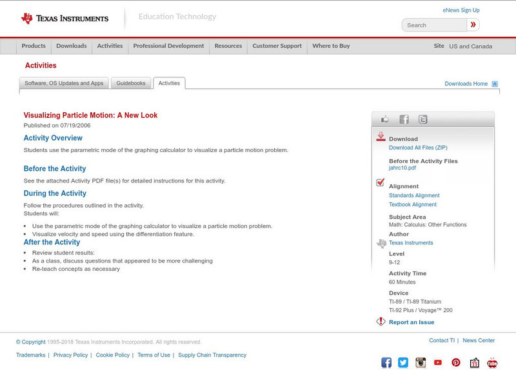
Task: Click Download All Files (ZIP)
Action: click(418, 148)
